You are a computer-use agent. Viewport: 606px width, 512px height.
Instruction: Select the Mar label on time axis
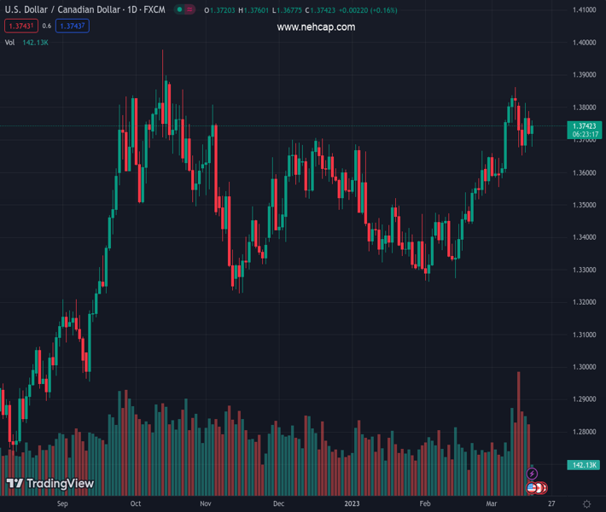click(492, 504)
